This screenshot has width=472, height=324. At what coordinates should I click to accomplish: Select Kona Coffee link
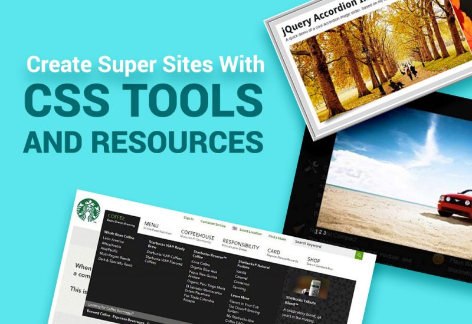tap(201, 263)
